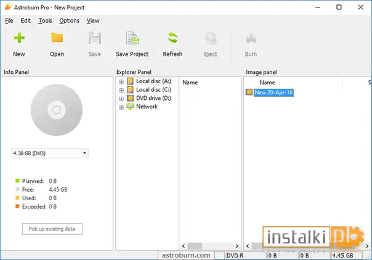Click right scroll arrow in Image panel
Viewport: 372px width, 260px height.
367,246
